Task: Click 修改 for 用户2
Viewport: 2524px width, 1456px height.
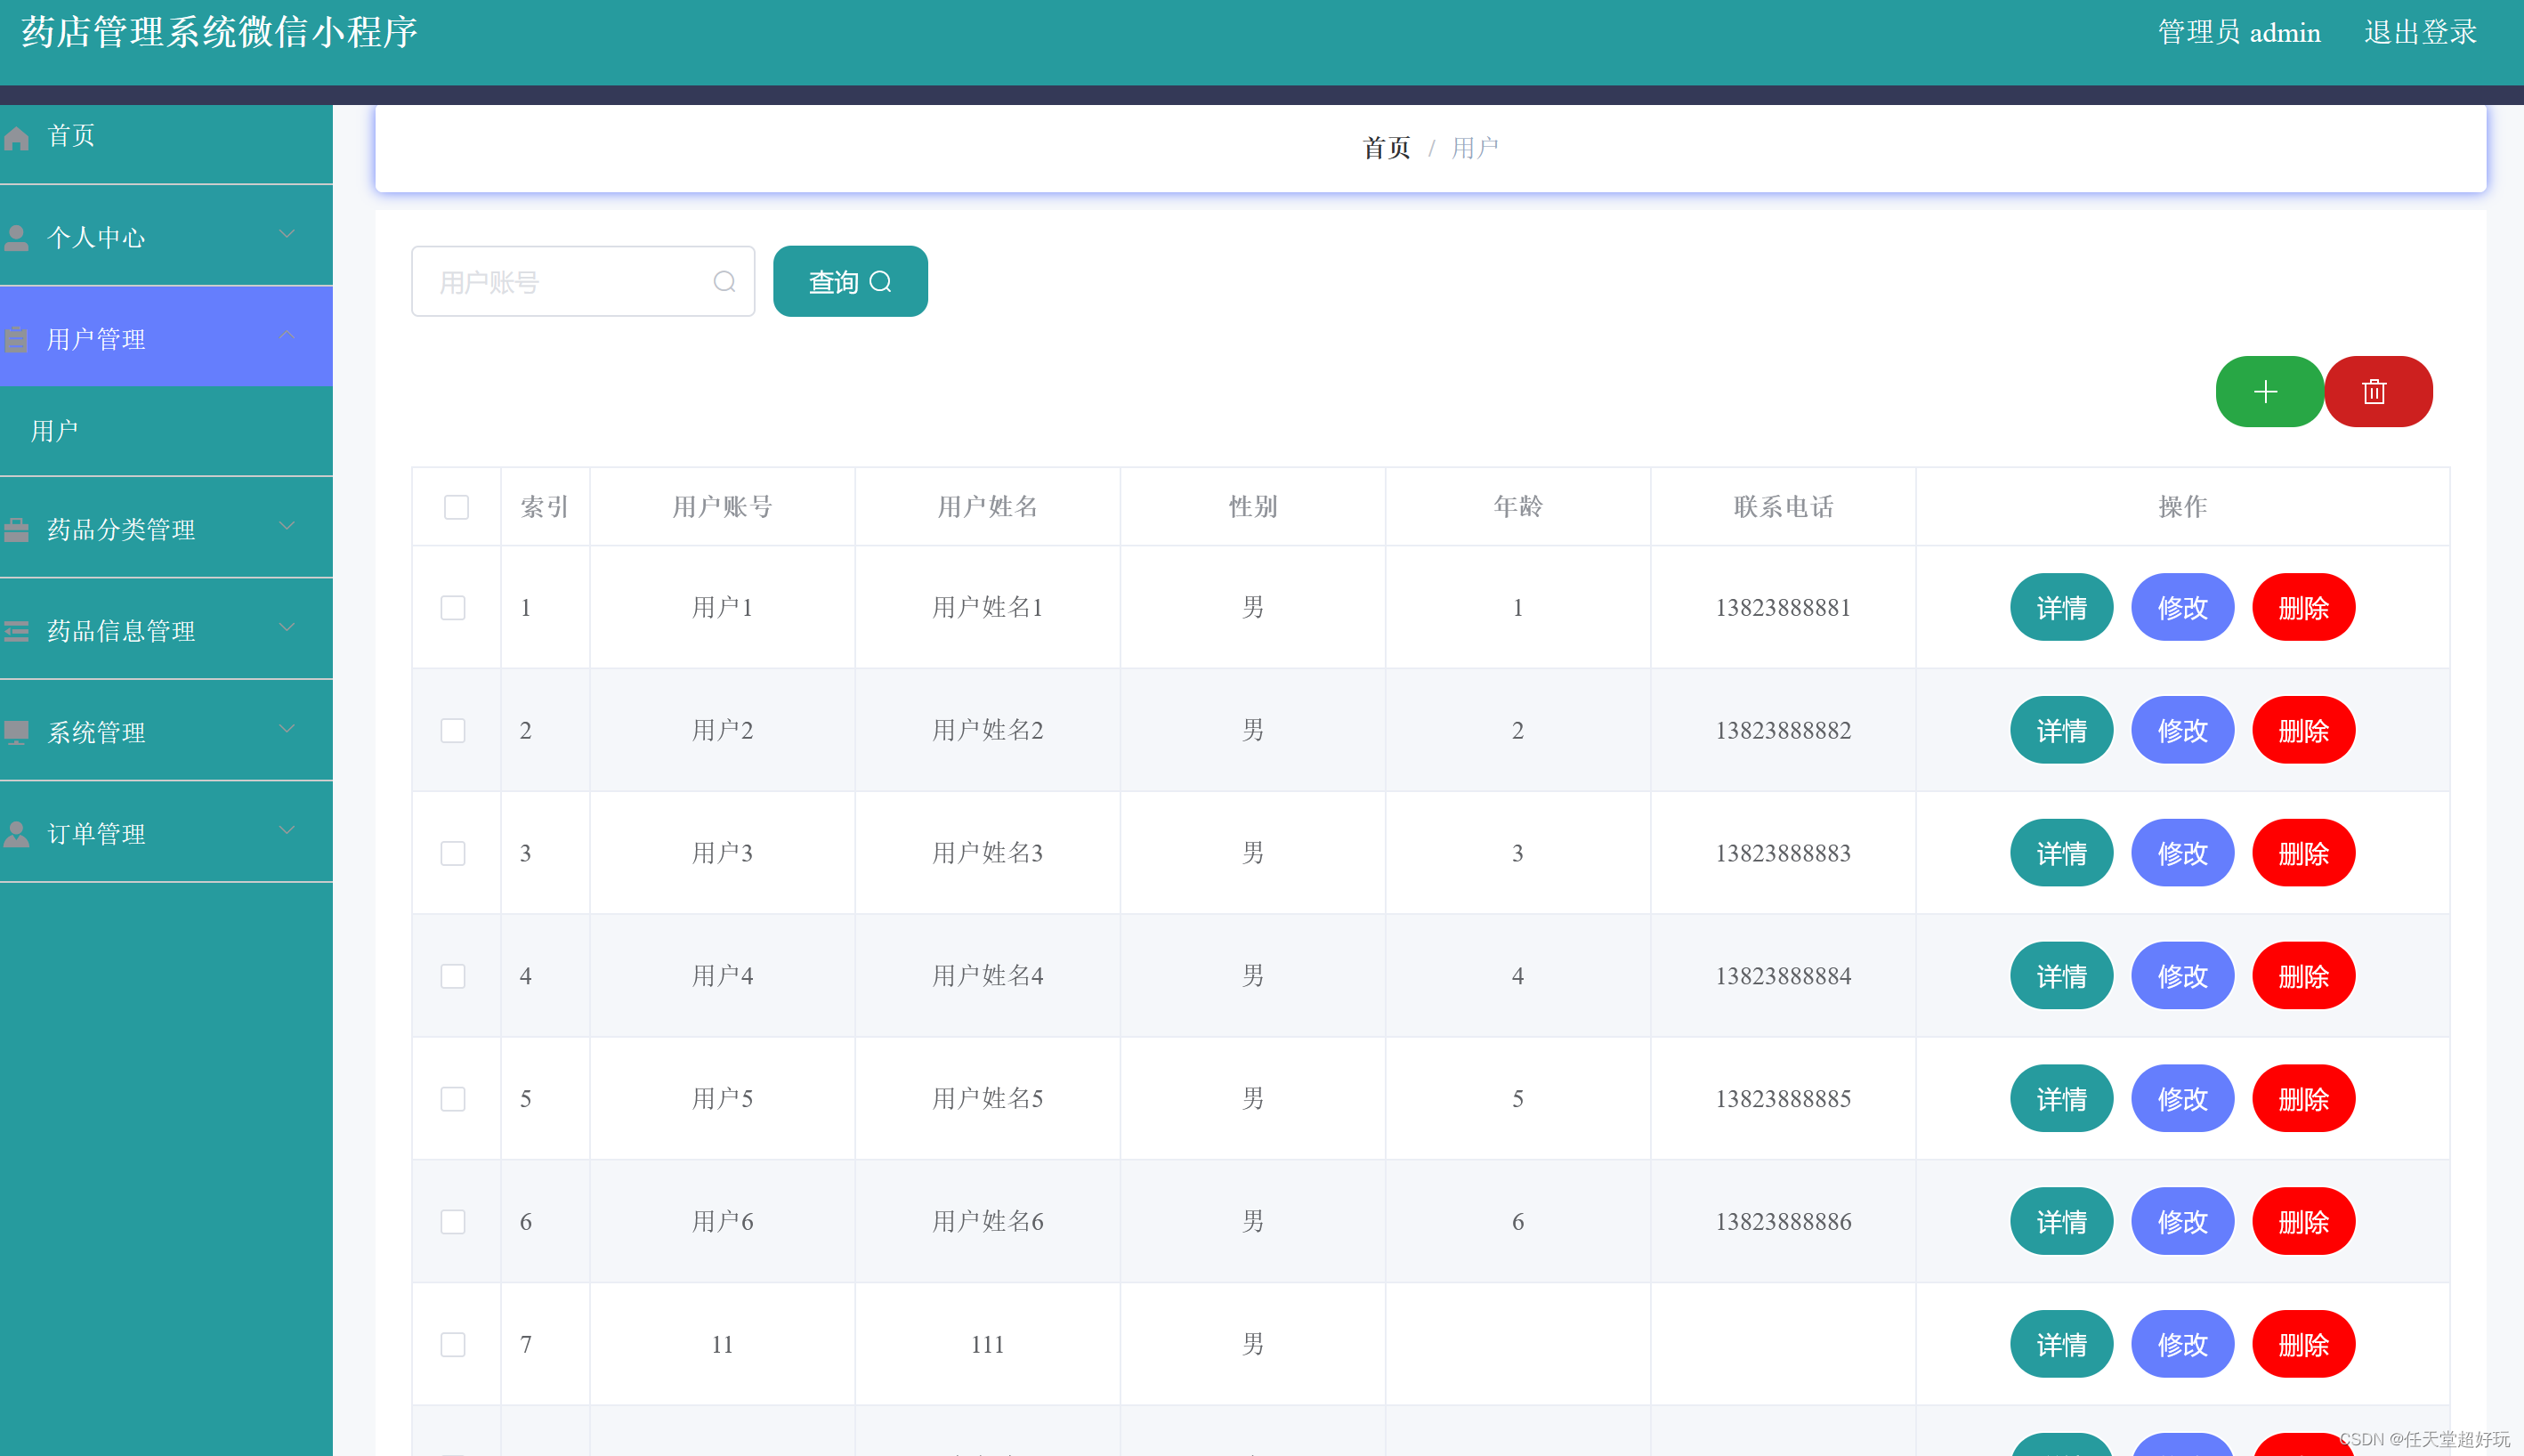Action: [x=2182, y=730]
